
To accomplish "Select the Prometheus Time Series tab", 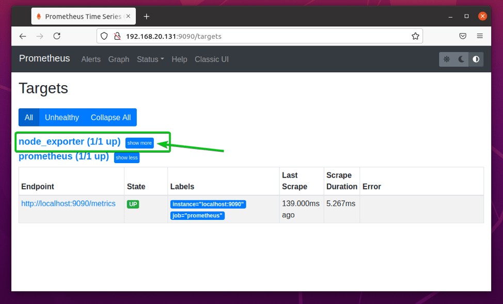I will click(84, 17).
